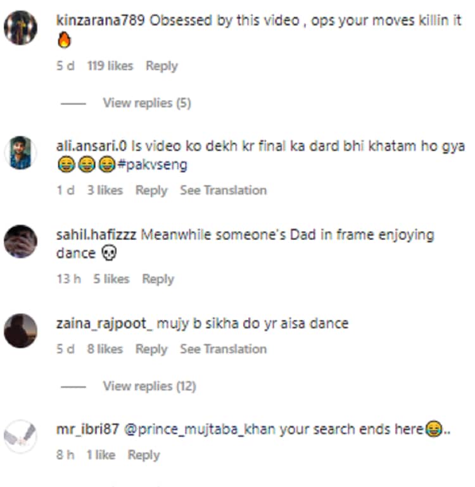View the 119 likes on kinzarana789's comment
The width and height of the screenshot is (475, 487).
pyautogui.click(x=110, y=66)
